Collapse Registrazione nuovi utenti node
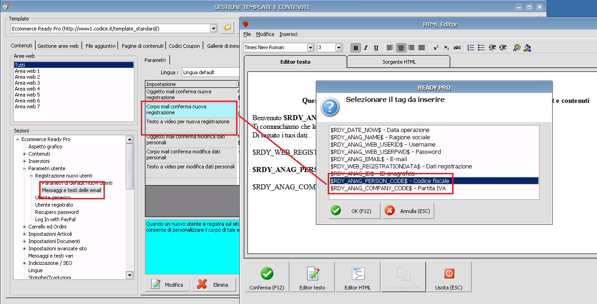This screenshot has height=304, width=597. click(31, 176)
